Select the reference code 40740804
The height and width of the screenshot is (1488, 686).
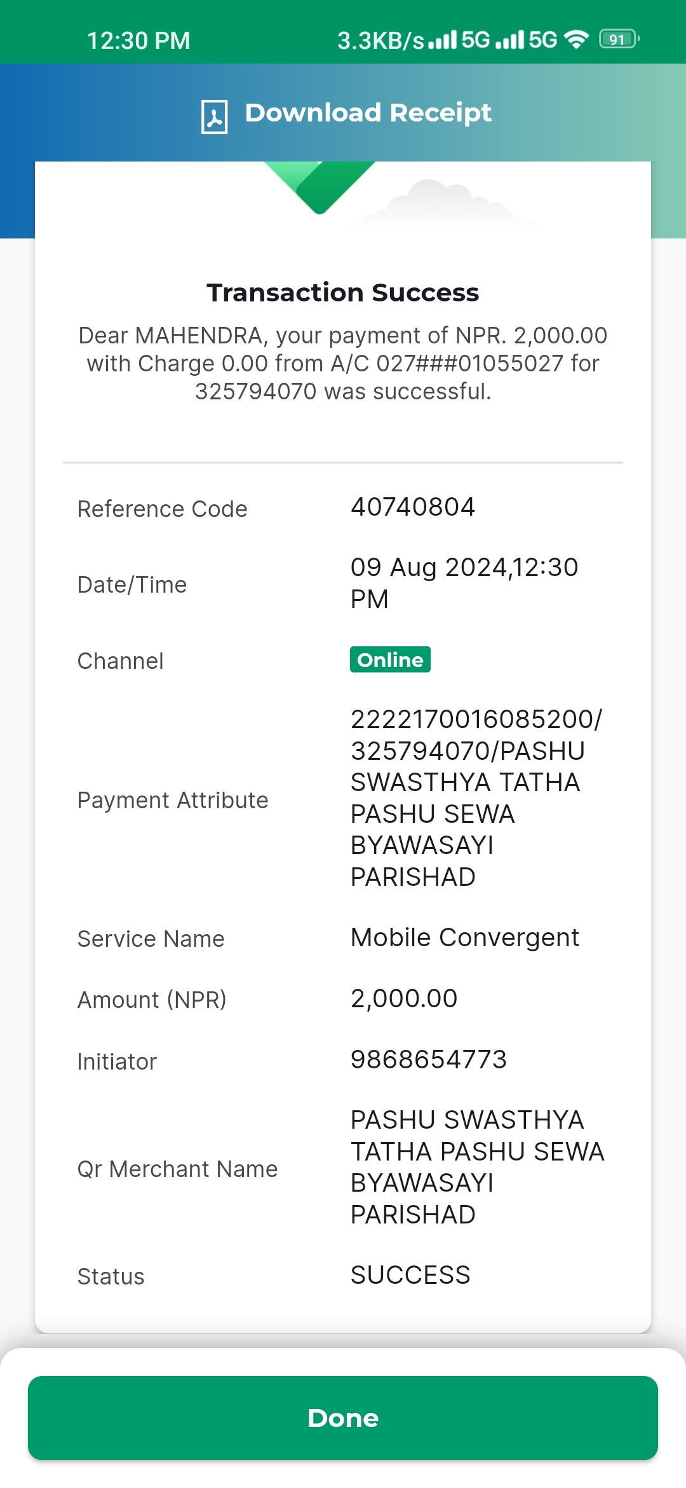[413, 507]
